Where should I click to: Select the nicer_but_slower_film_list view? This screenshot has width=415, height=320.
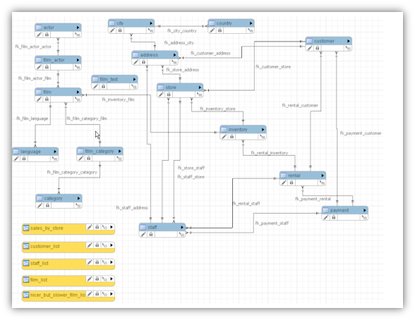[68, 295]
